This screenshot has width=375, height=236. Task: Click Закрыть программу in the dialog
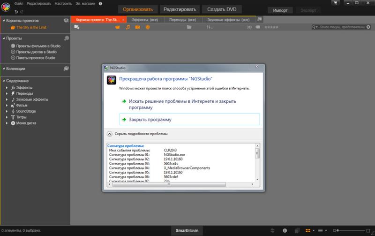189,120
